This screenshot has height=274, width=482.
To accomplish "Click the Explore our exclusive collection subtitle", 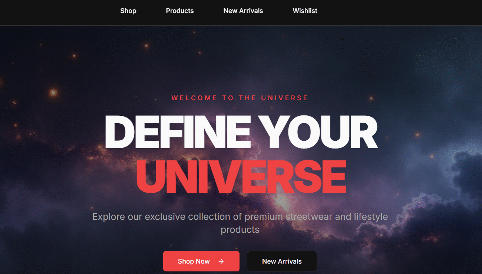I will [x=240, y=223].
